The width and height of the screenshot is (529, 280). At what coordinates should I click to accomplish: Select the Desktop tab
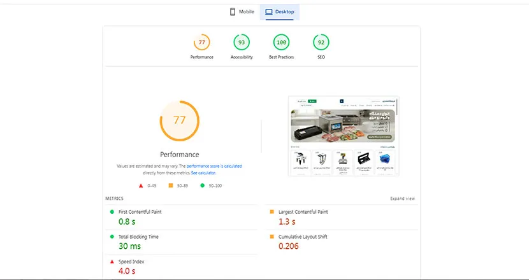tap(279, 11)
